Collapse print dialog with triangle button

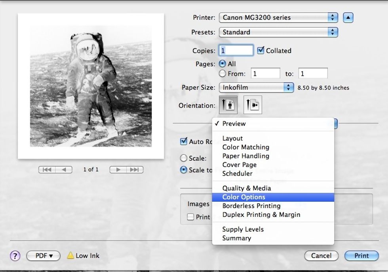point(348,17)
